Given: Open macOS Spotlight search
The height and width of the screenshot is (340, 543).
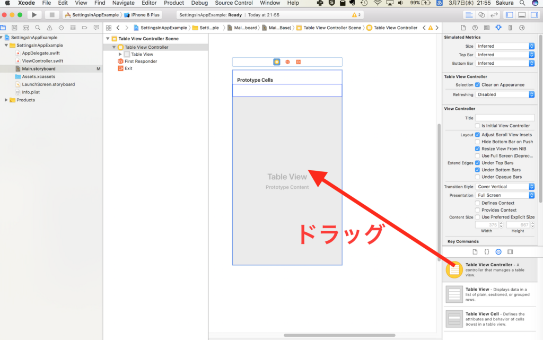Looking at the screenshot, I should 522,3.
